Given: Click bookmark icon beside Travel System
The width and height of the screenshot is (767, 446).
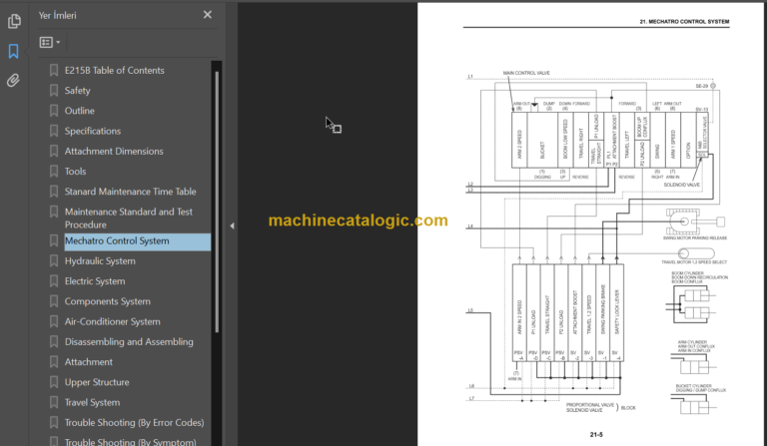Looking at the screenshot, I should pos(54,402).
